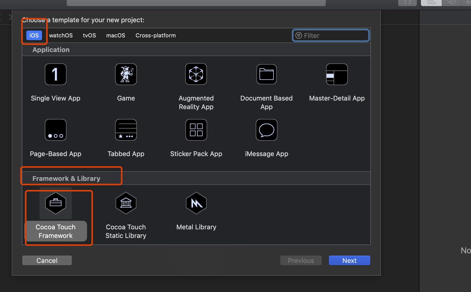
Task: Pick the Sticker Pack App icon
Action: point(196,130)
